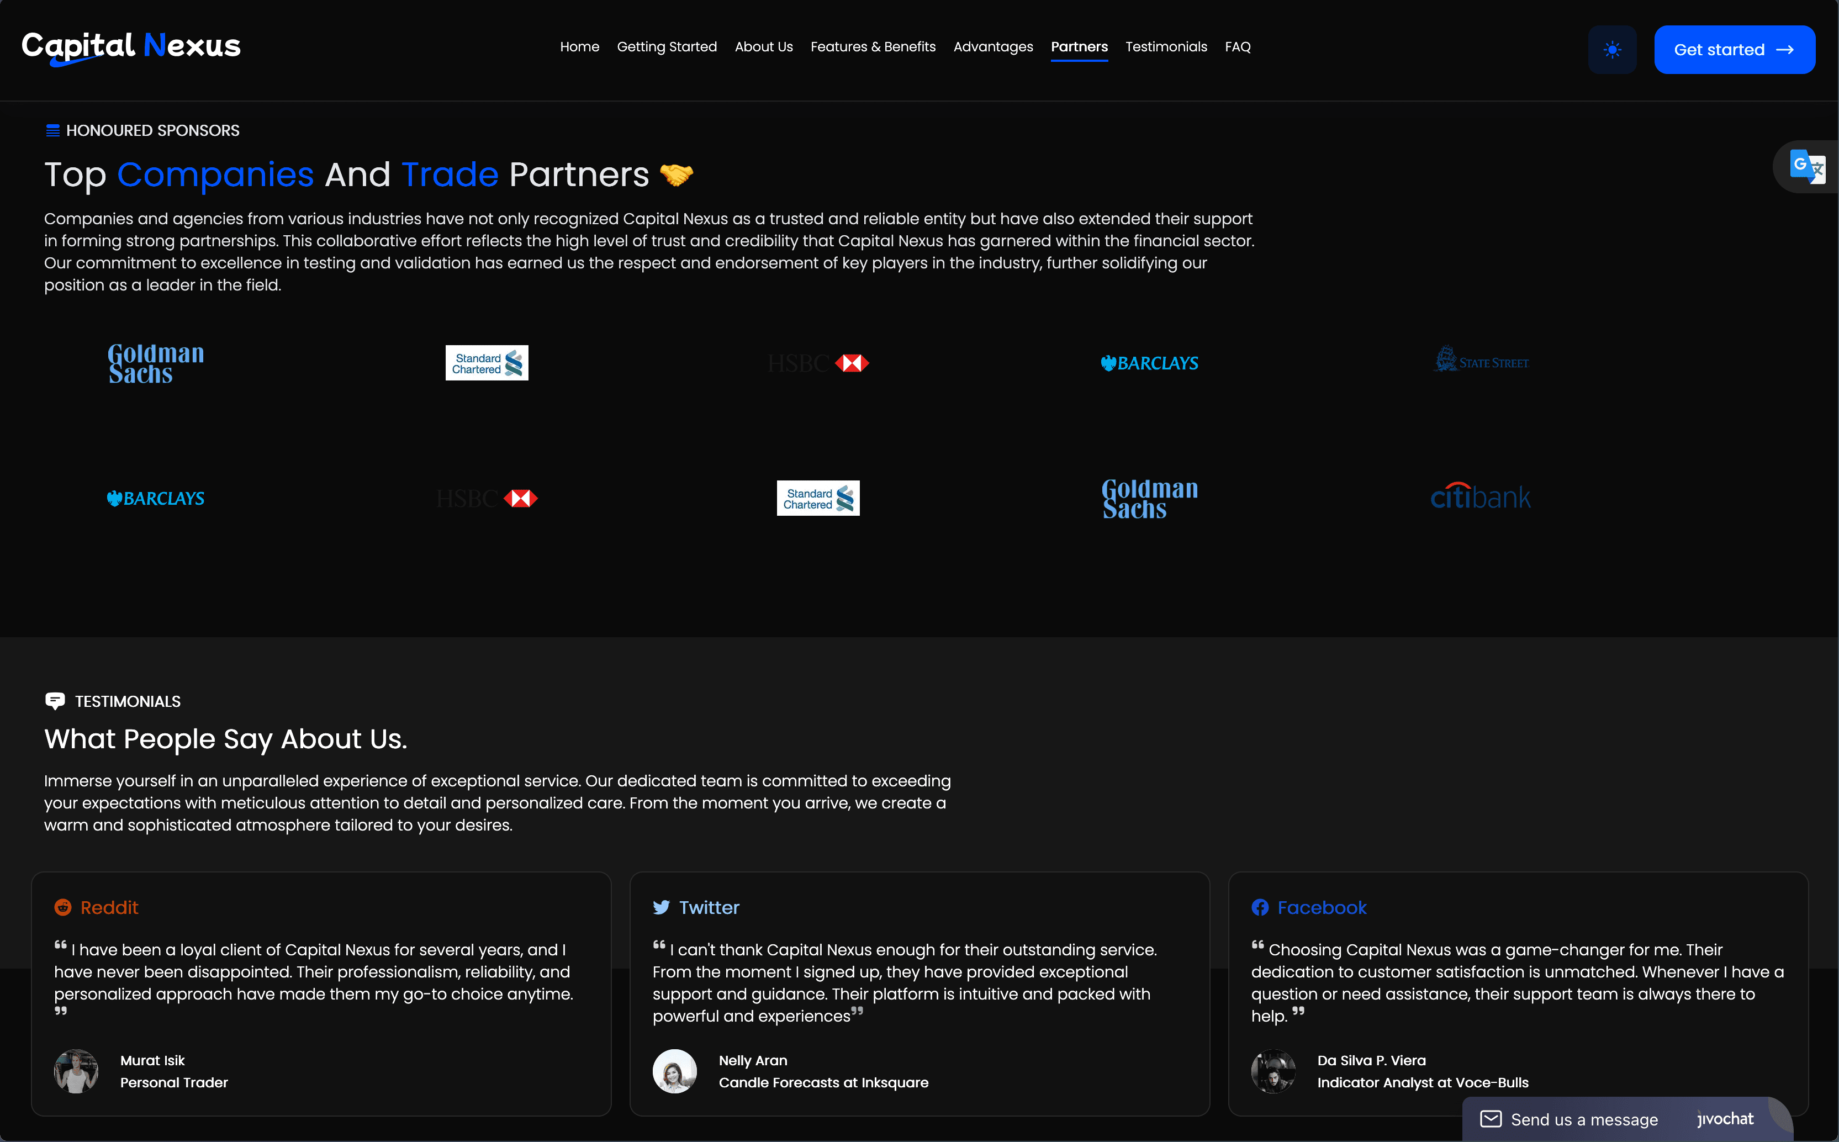This screenshot has width=1839, height=1142.
Task: Click the Citibank partner logo
Action: pyautogui.click(x=1480, y=498)
